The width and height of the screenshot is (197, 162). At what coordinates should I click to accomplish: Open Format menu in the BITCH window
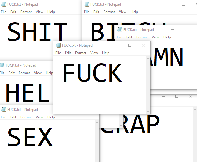click(109, 12)
